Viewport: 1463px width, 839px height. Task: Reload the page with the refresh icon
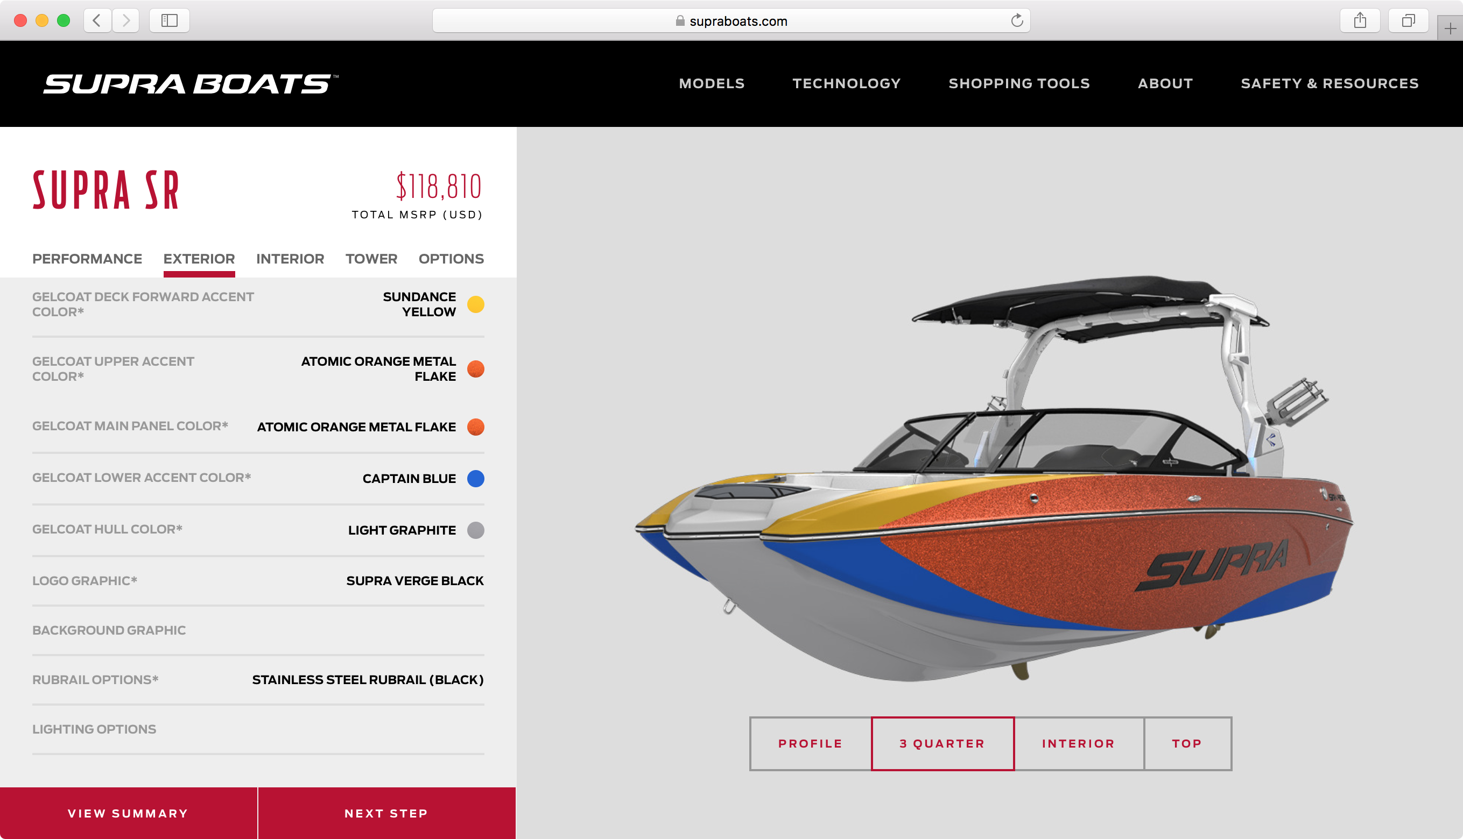click(x=1017, y=21)
